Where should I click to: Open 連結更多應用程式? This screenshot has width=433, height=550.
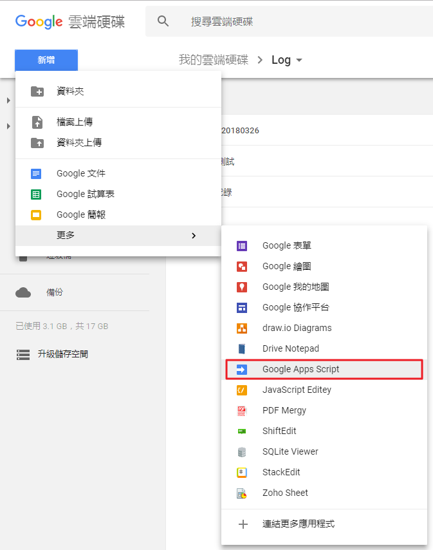324,524
